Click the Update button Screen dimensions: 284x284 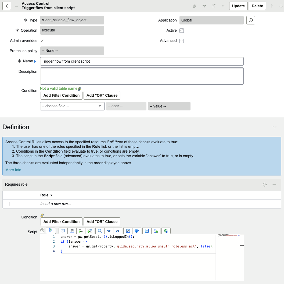click(238, 6)
